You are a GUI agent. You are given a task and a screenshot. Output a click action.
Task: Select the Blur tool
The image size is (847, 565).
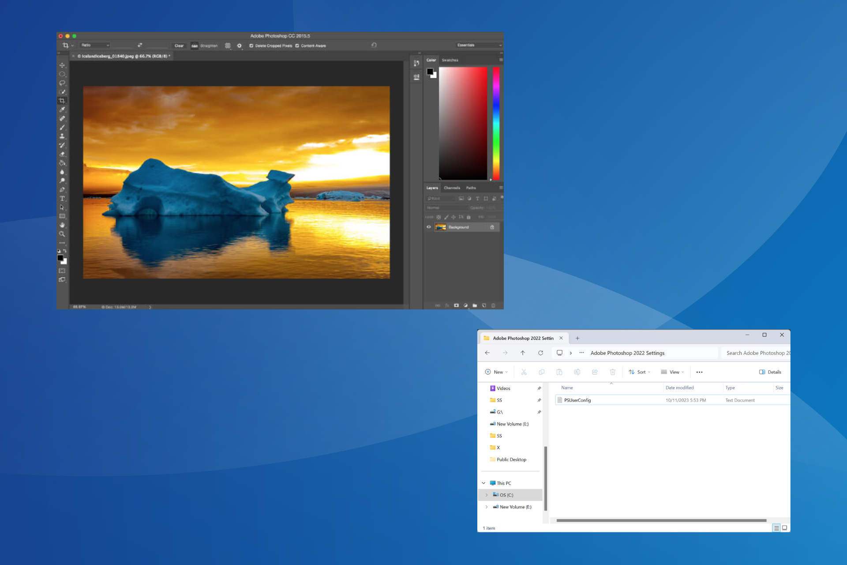[62, 172]
